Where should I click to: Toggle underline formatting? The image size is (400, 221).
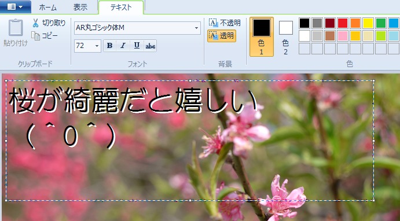[x=137, y=46]
